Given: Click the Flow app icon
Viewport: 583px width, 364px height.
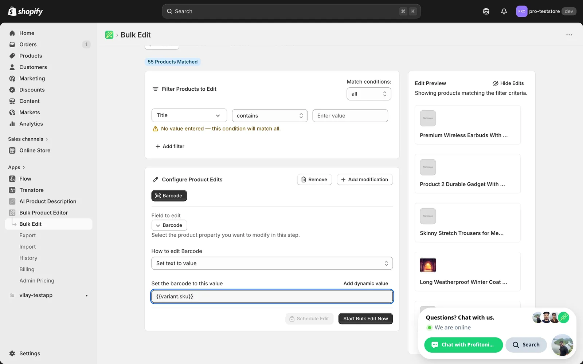Looking at the screenshot, I should [x=12, y=179].
